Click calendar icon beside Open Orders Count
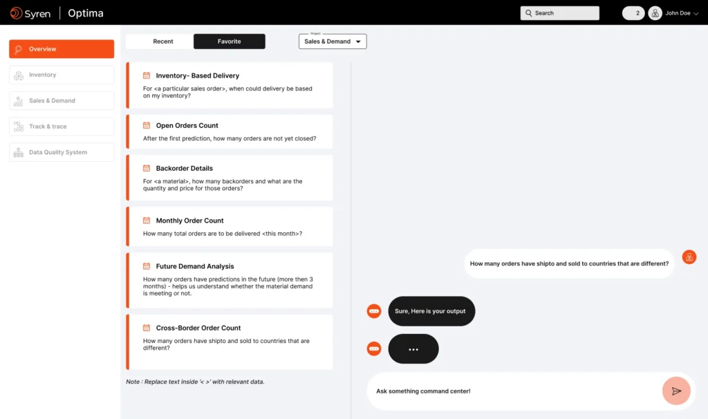This screenshot has height=419, width=708. pyautogui.click(x=147, y=126)
